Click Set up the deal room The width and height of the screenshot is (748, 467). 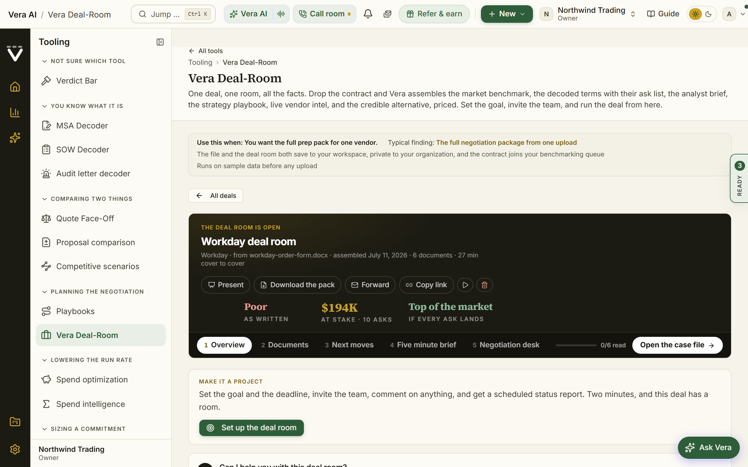coord(251,428)
